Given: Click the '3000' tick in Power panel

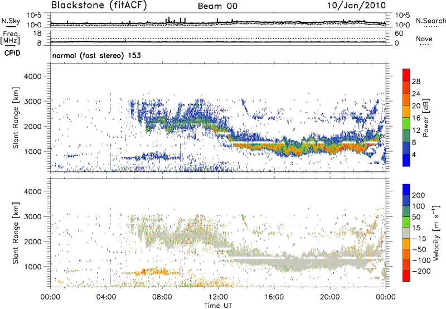Looking at the screenshot, I should point(33,102).
